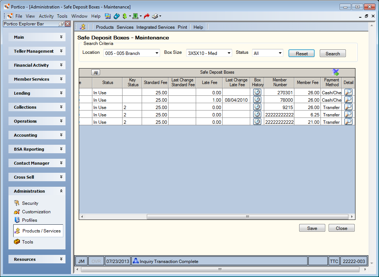This screenshot has height=277, width=379.
Task: Pin the Portico Explorer Bar
Action: coord(62,24)
